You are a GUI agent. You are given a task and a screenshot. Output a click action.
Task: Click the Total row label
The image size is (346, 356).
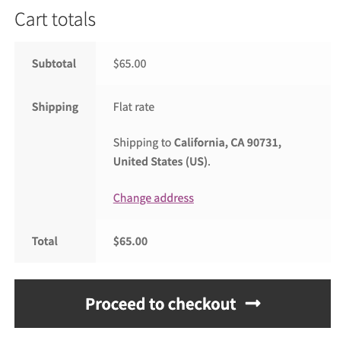(x=45, y=241)
